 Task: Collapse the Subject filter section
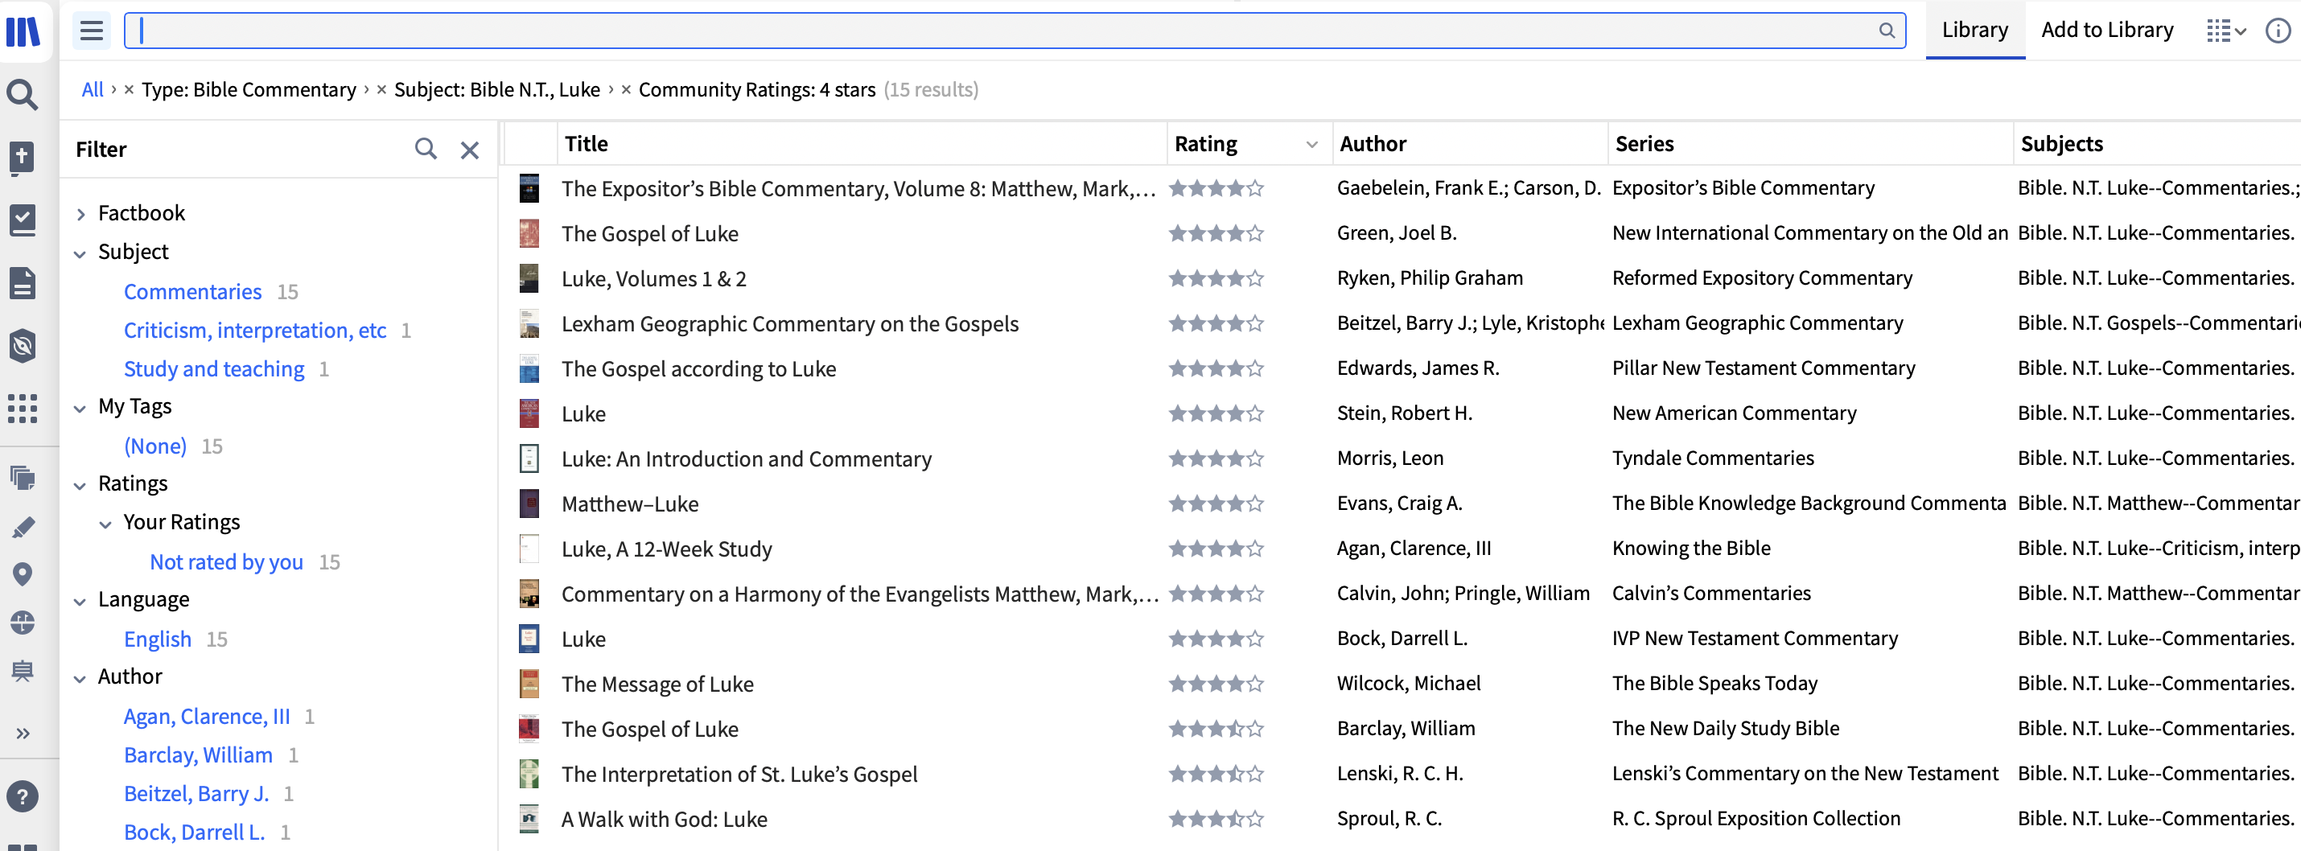pos(80,253)
